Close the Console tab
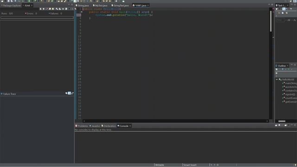The image size is (297, 167). [x=130, y=126]
